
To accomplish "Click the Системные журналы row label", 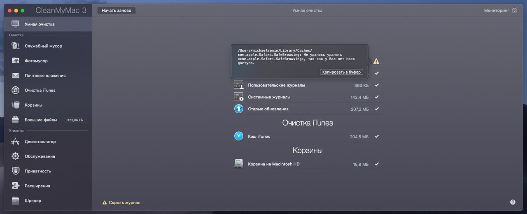I will (x=269, y=97).
